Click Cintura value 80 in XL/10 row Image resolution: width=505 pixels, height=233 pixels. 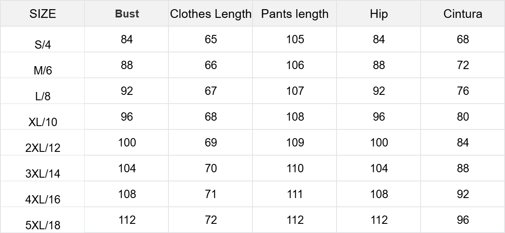coord(463,117)
